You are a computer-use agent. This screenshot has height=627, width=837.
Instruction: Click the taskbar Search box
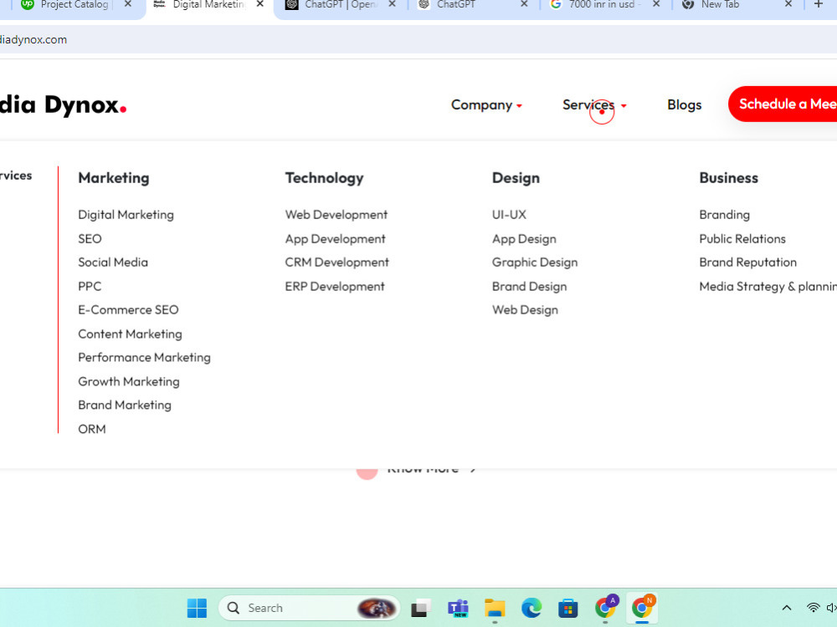(309, 608)
